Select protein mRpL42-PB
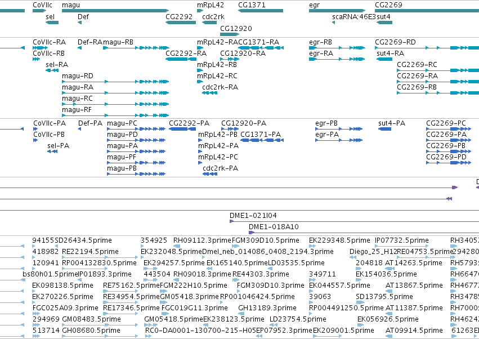The width and height of the screenshot is (479, 339). 218,135
